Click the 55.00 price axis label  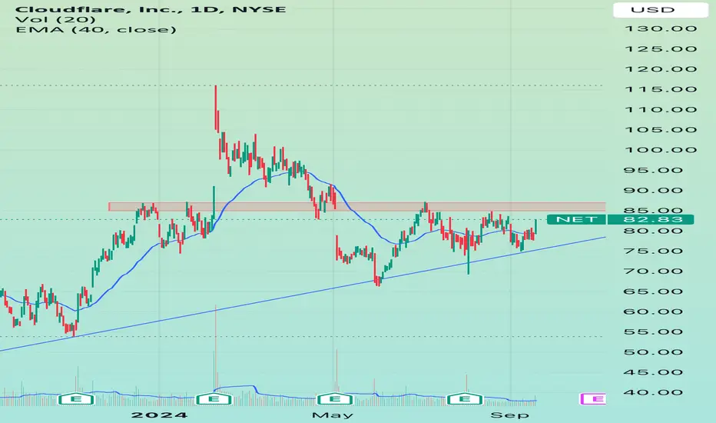point(654,332)
